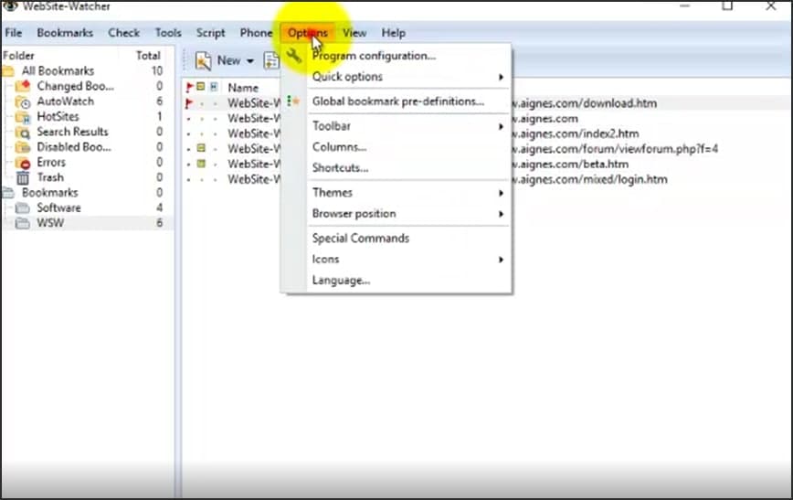Click the blue H column header icon

[214, 87]
